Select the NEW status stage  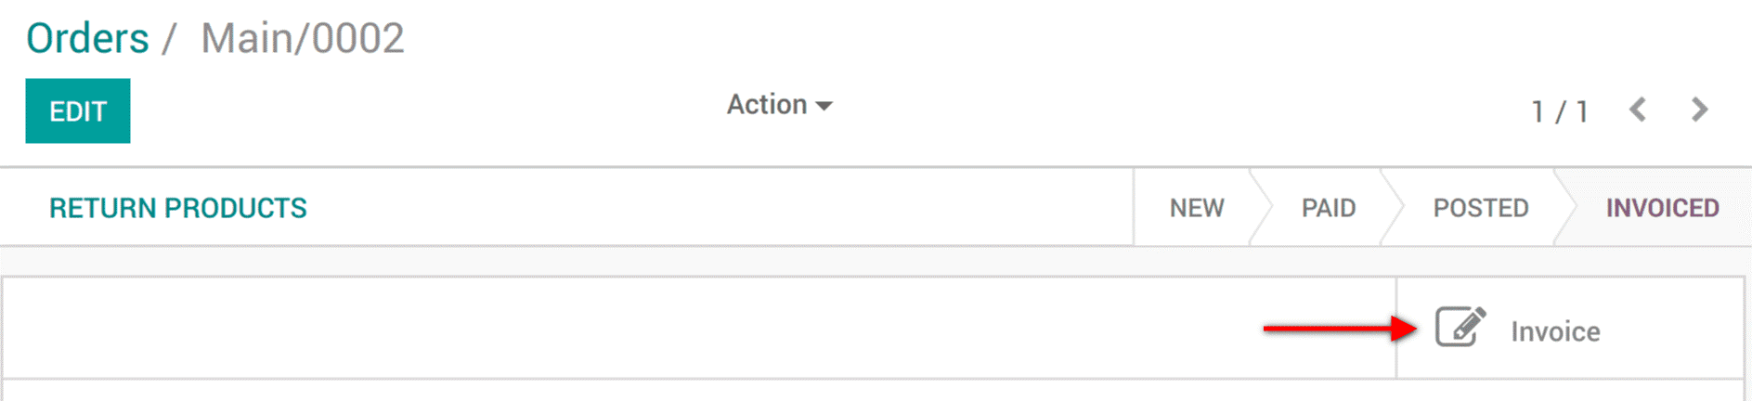(1196, 208)
